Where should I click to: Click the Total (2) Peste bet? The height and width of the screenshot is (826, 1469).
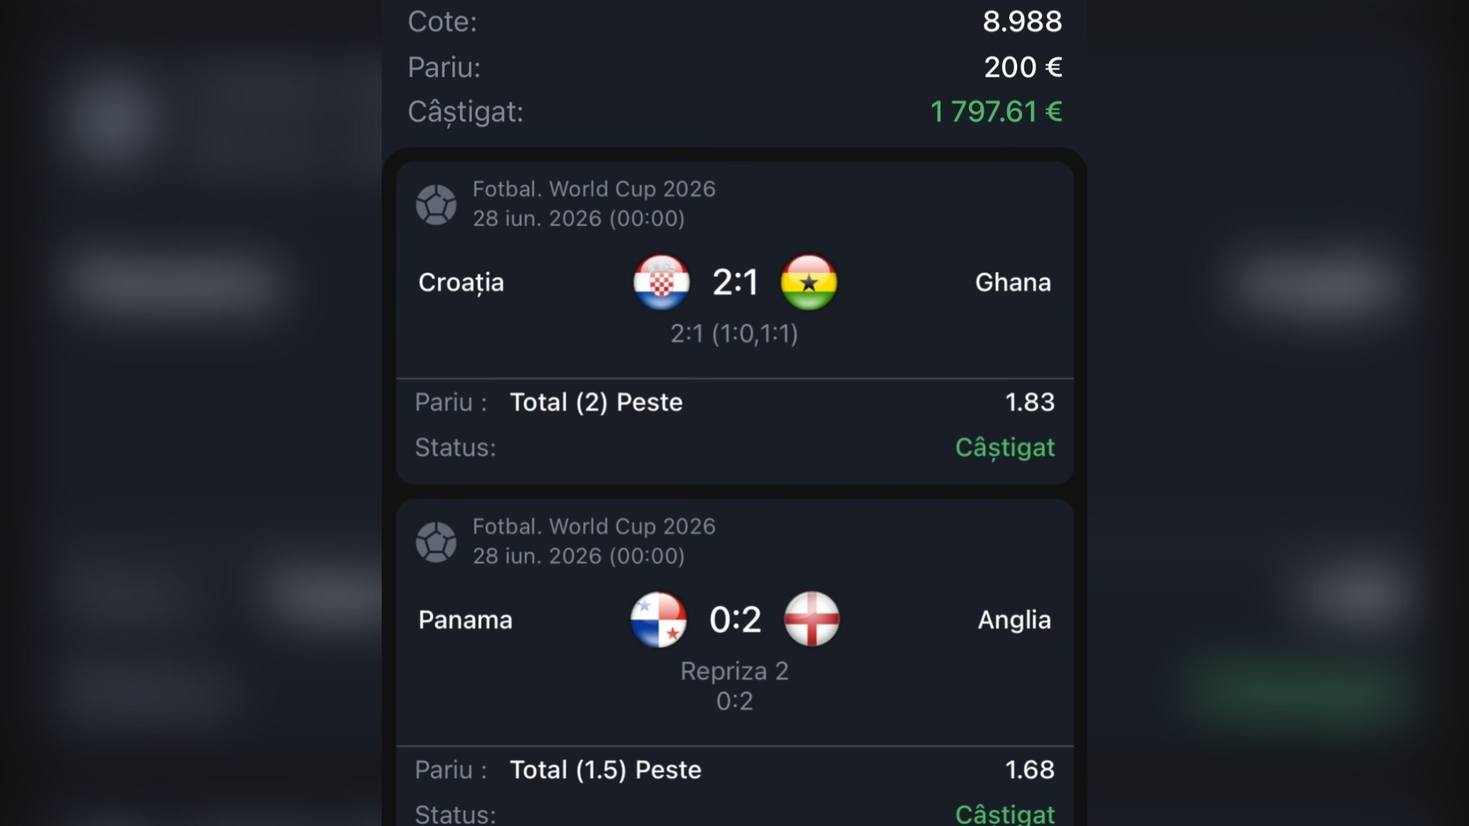(596, 403)
